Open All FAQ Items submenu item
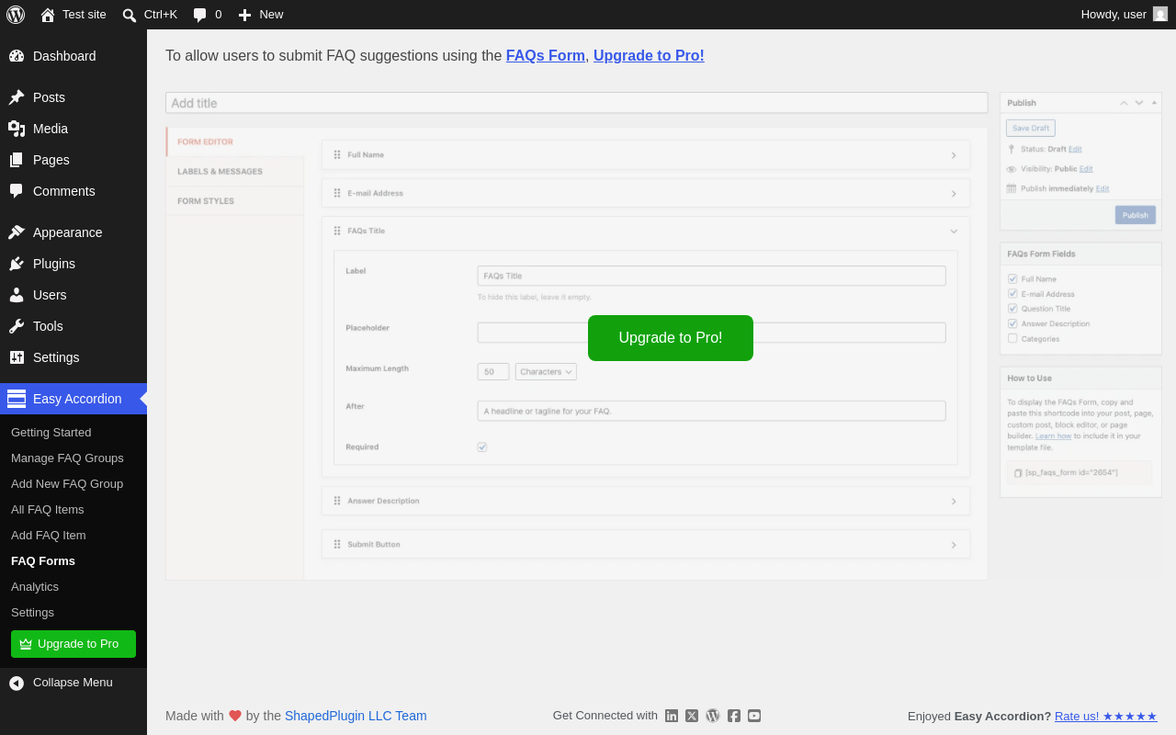The height and width of the screenshot is (735, 1176). tap(48, 510)
